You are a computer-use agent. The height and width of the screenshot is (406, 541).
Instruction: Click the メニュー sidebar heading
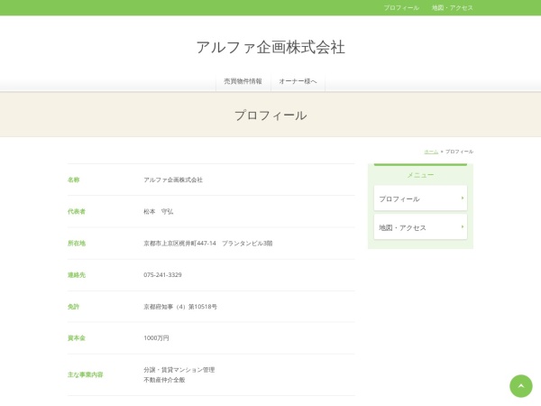click(420, 175)
